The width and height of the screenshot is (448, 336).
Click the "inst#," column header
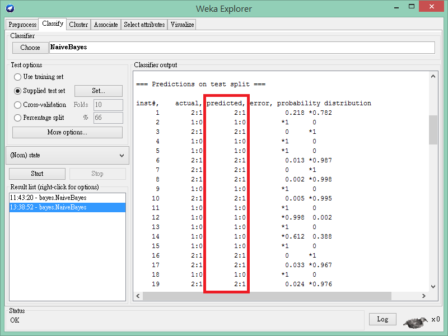(x=147, y=103)
